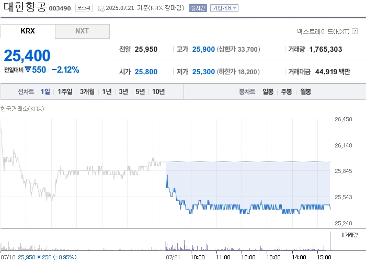Screen dimensions: 366x264
Task: Click the calendar clock icon beside date
Action: (101, 9)
